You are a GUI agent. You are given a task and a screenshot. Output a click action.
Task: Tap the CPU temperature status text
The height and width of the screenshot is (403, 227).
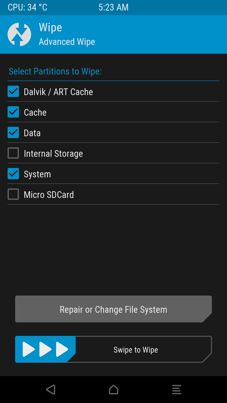pyautogui.click(x=28, y=7)
